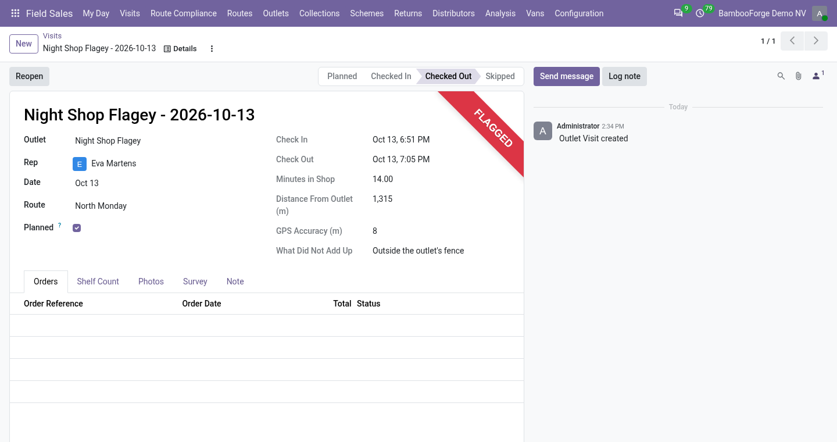Open the My Day menu
The width and height of the screenshot is (837, 442).
tap(96, 13)
